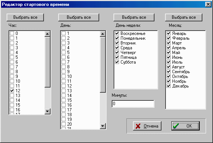213x143 pixels.
Task: Uncheck hour 12 in the Час list
Action: (x=12, y=90)
